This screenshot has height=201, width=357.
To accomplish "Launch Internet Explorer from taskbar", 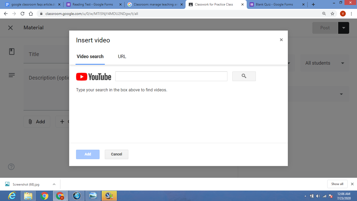I will pyautogui.click(x=12, y=196).
